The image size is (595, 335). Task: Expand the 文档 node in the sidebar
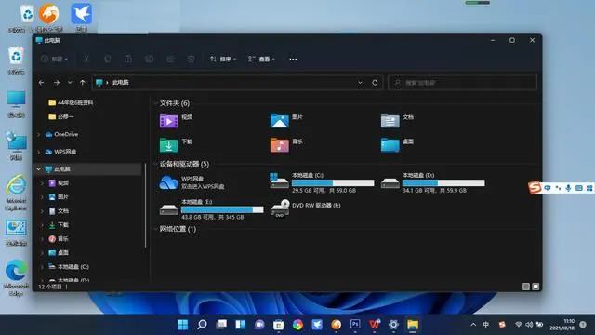[43, 211]
